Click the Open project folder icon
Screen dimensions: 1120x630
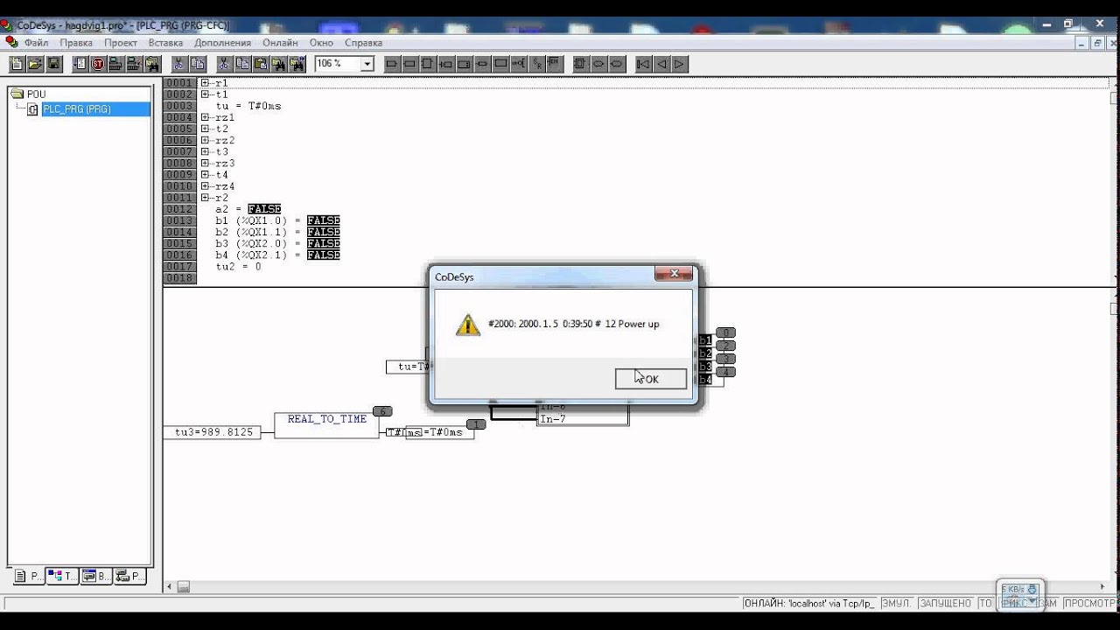click(x=35, y=64)
